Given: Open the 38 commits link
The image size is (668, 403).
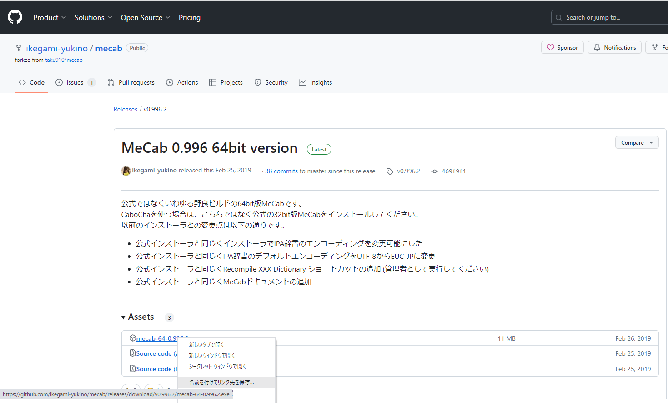Looking at the screenshot, I should coord(281,171).
